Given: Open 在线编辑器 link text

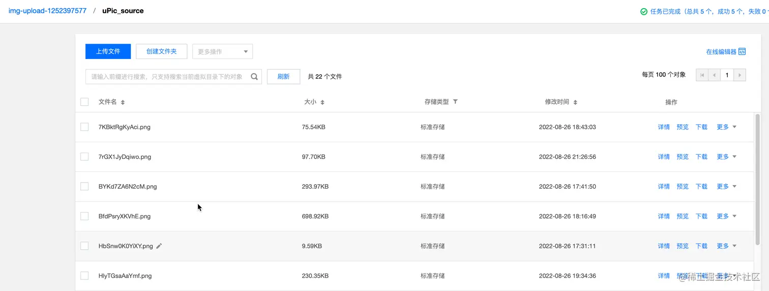Looking at the screenshot, I should [x=721, y=52].
